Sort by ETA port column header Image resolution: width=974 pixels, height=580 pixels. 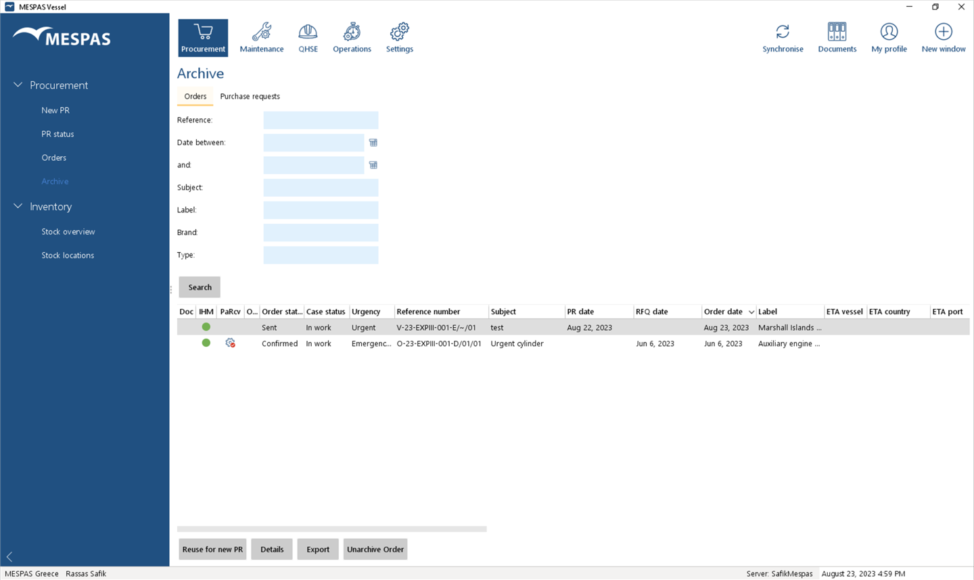point(950,312)
